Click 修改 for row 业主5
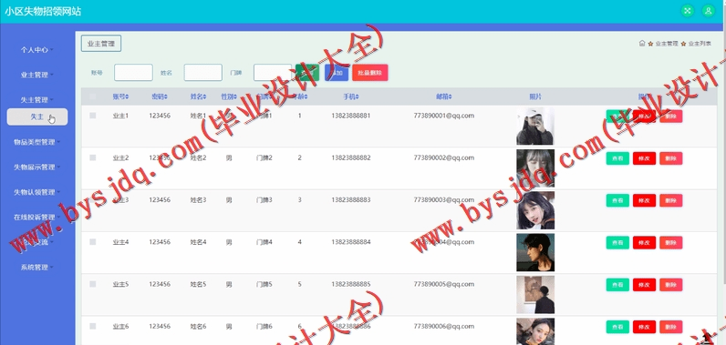The width and height of the screenshot is (726, 345). coord(645,285)
